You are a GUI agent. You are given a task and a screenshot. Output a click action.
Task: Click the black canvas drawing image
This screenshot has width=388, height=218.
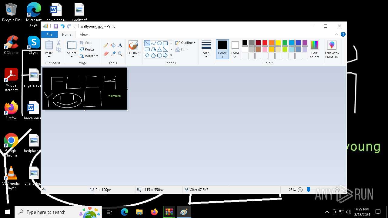point(85,88)
